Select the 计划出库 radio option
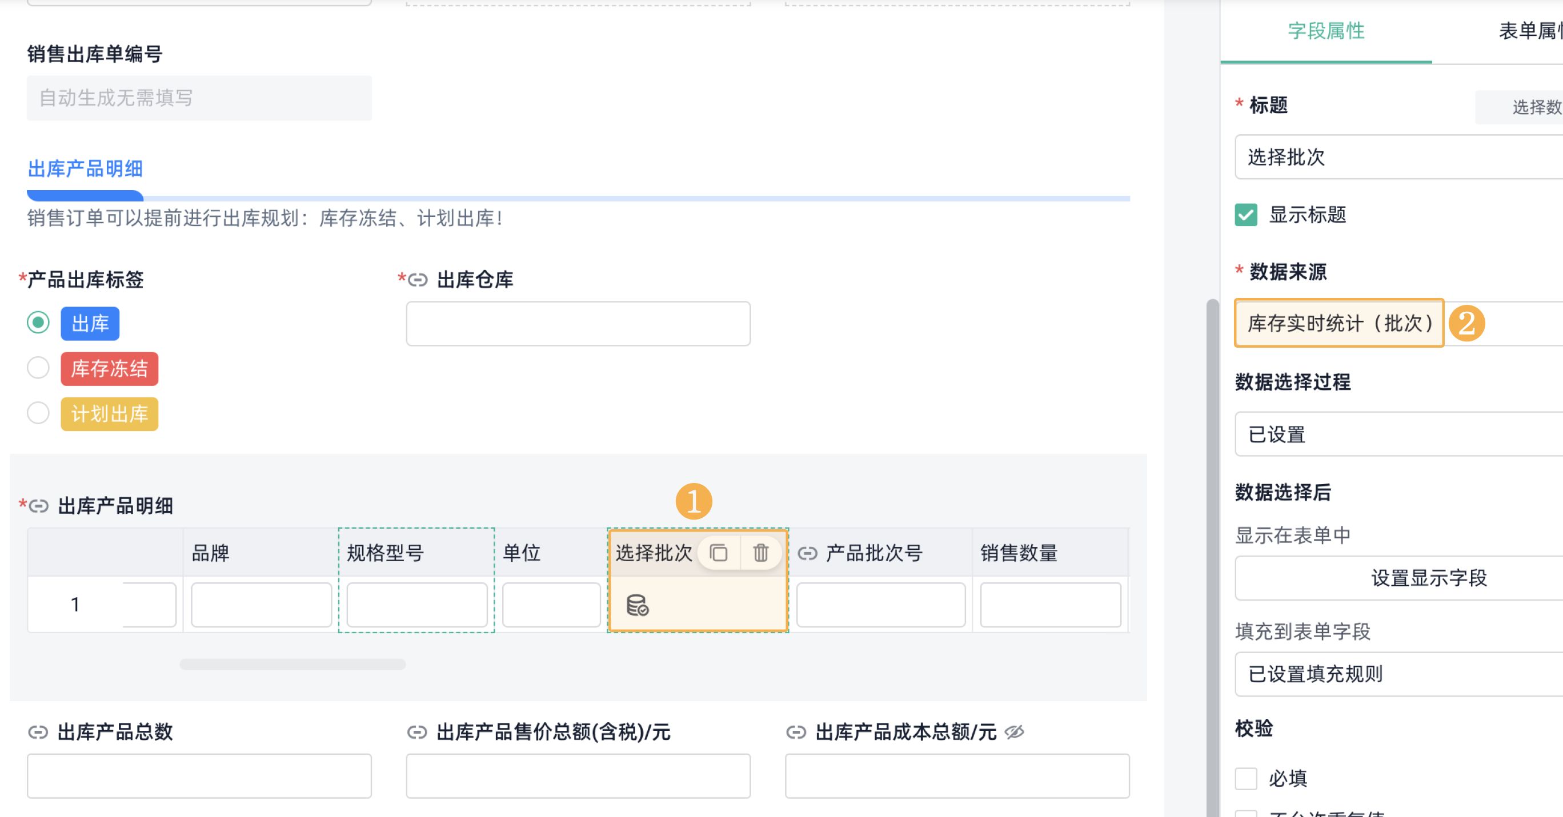Viewport: 1563px width, 817px height. 38,413
